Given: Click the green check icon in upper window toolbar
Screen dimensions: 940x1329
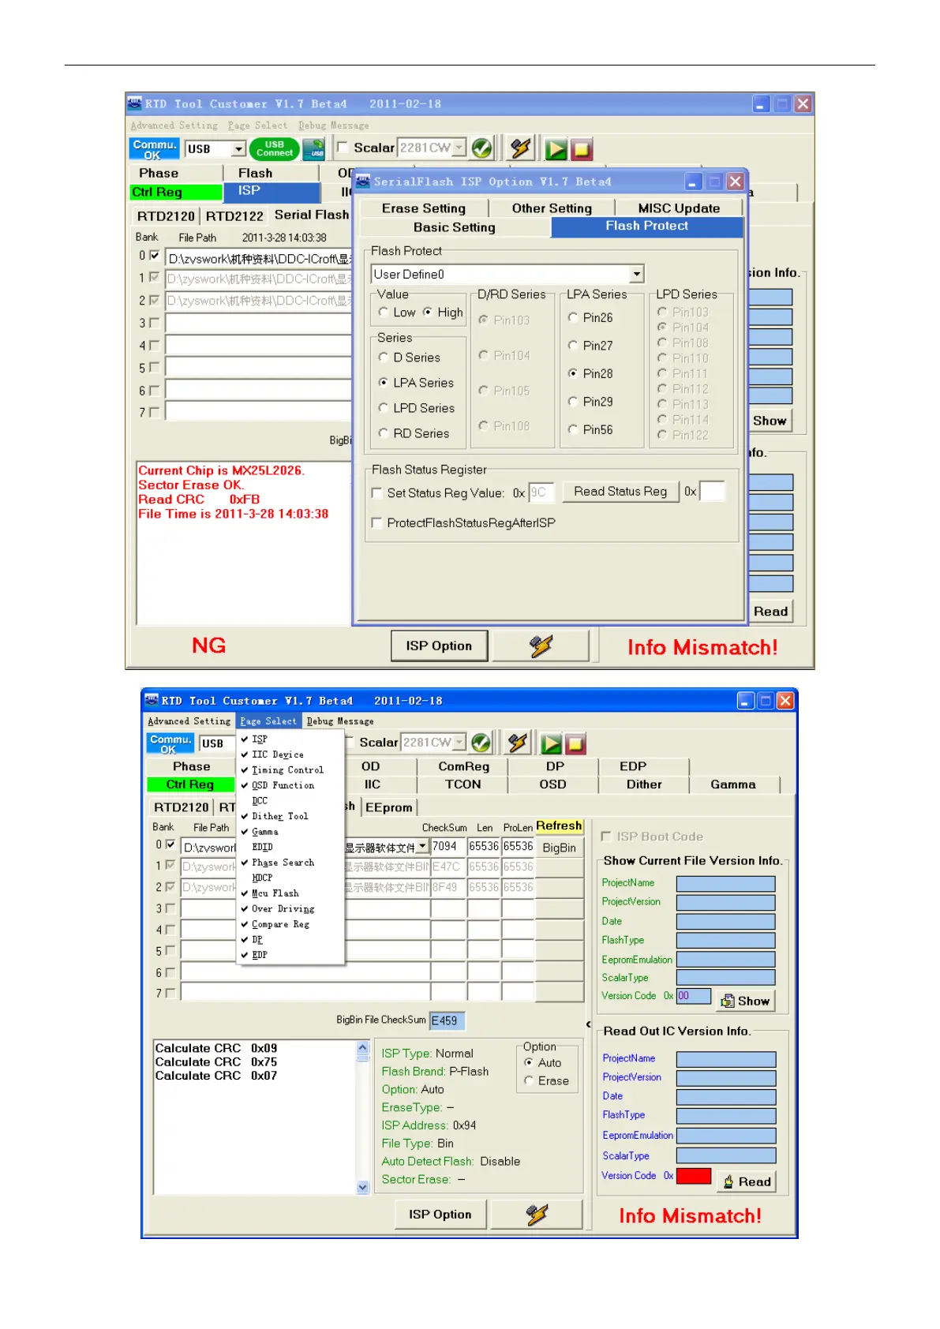Looking at the screenshot, I should point(481,148).
